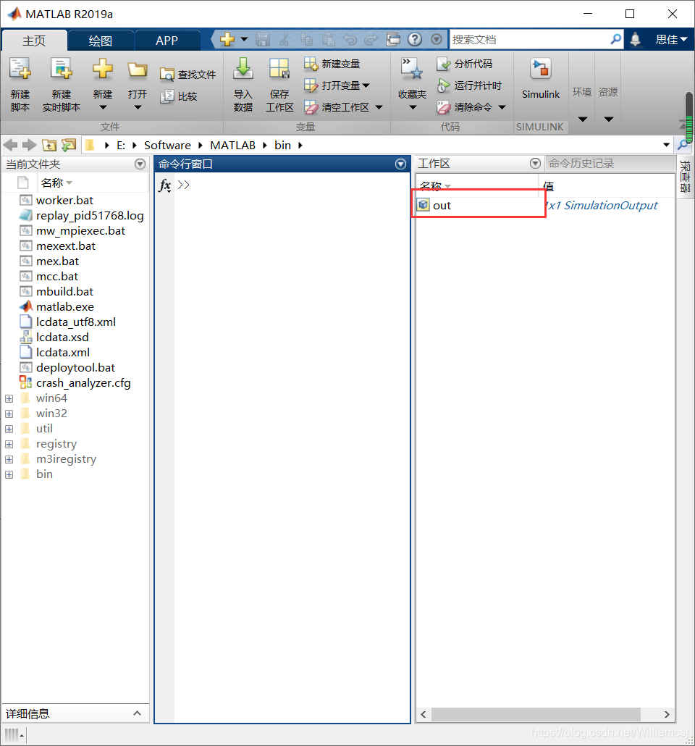The image size is (695, 746).
Task: Click 分析代码 (Analyze Code)
Action: pos(464,64)
